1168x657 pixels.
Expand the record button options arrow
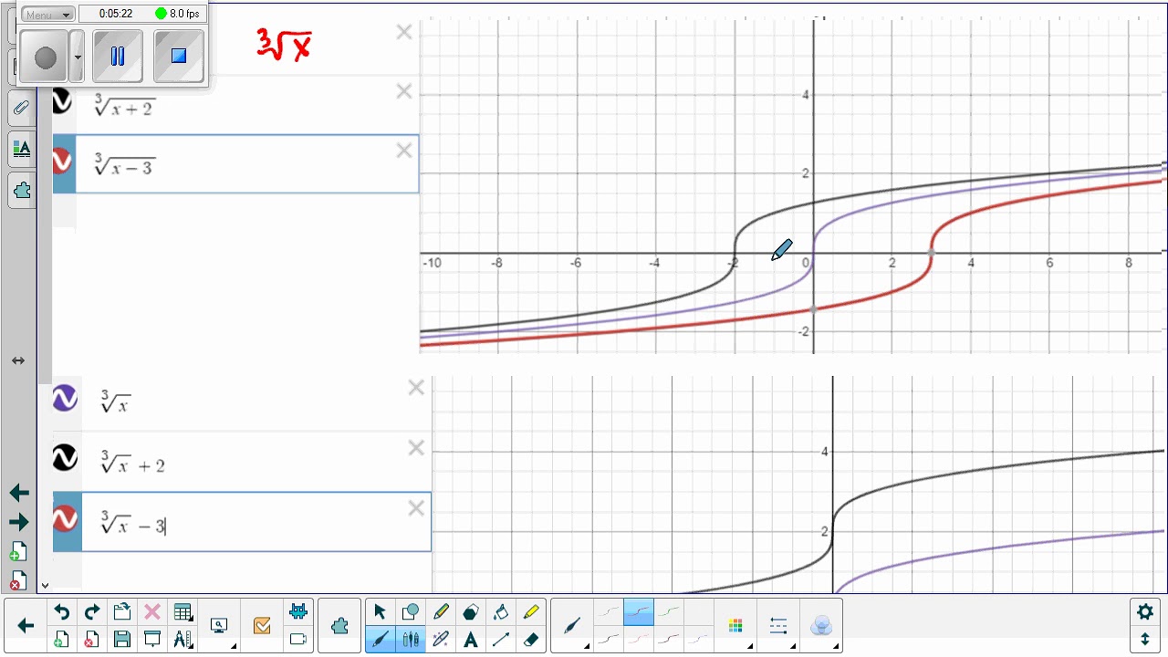pyautogui.click(x=78, y=57)
